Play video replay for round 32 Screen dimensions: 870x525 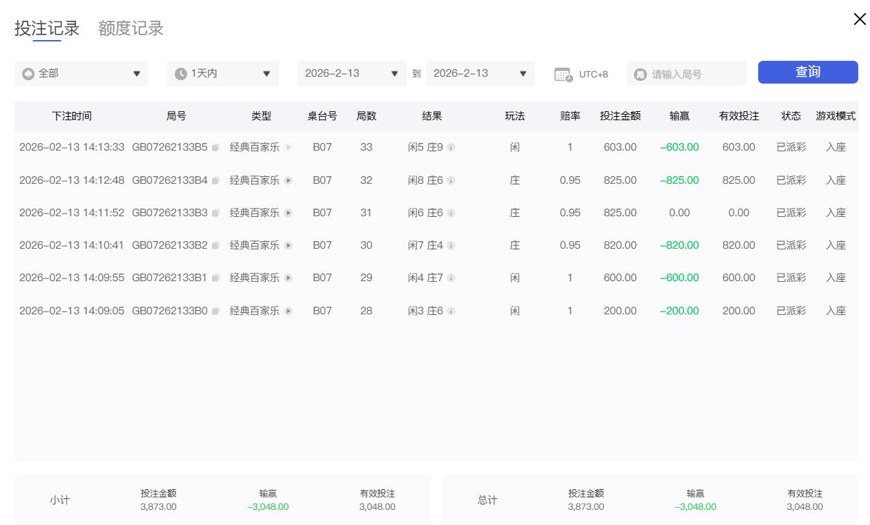[289, 180]
